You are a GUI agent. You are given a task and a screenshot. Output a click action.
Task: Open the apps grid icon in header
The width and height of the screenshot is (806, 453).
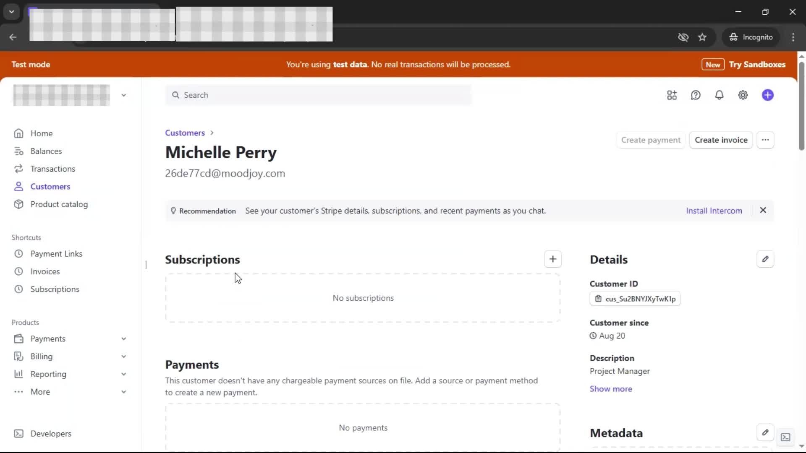pyautogui.click(x=672, y=95)
